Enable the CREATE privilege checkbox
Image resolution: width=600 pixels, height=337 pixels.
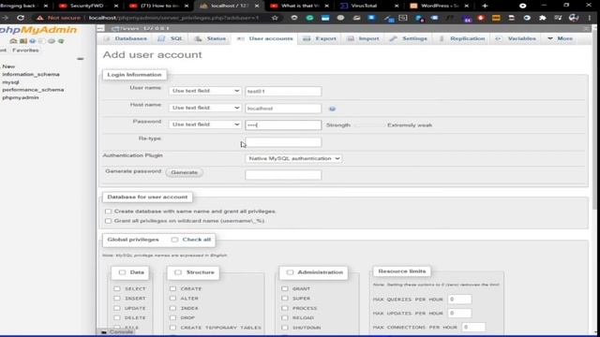pos(172,288)
